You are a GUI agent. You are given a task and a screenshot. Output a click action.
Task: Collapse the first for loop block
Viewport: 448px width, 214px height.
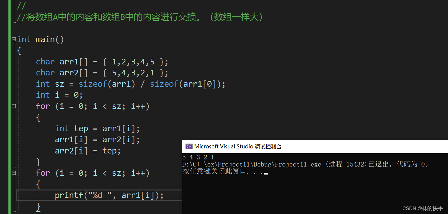coord(13,106)
